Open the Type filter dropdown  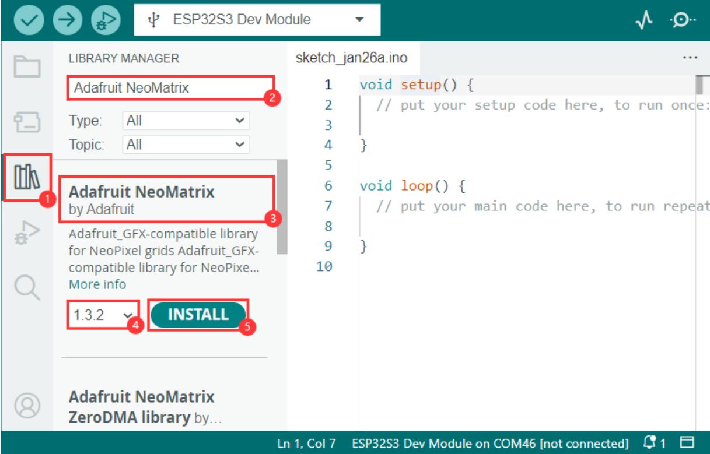[x=186, y=121]
